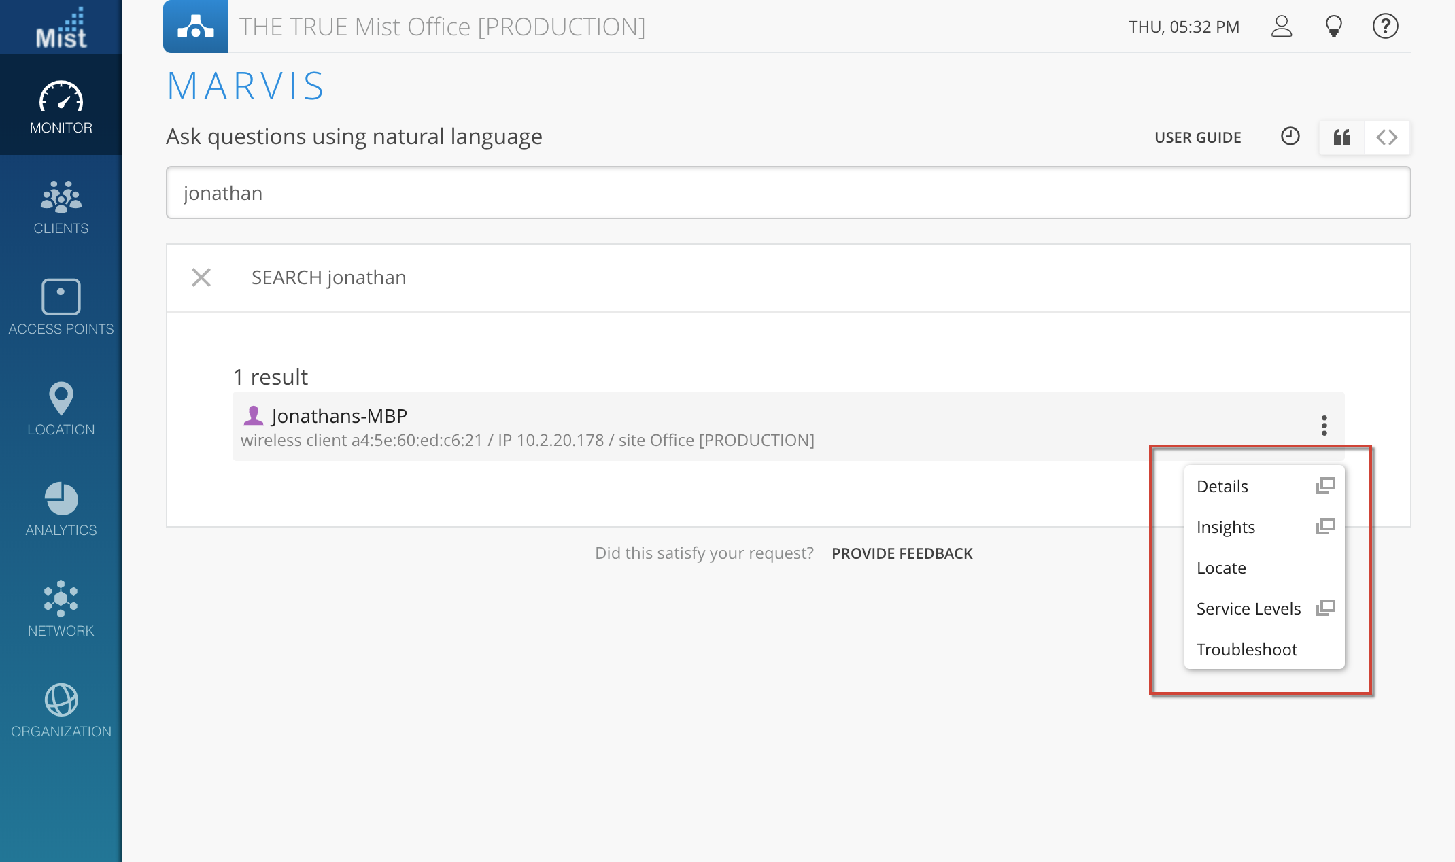Open the help question mark icon
The width and height of the screenshot is (1455, 862).
pyautogui.click(x=1385, y=27)
